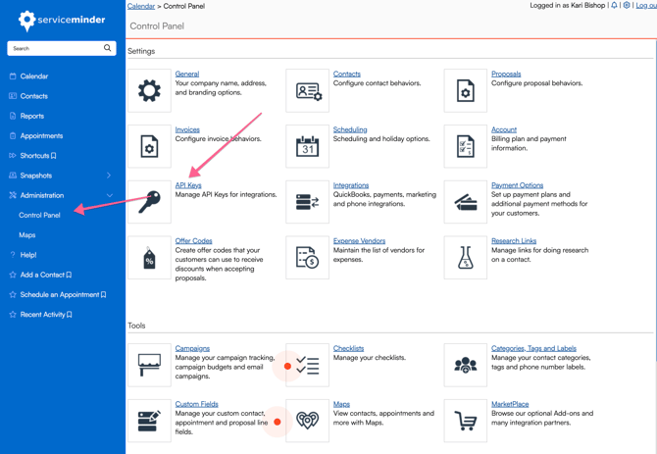Open the Campaigns link
The image size is (657, 454).
192,348
